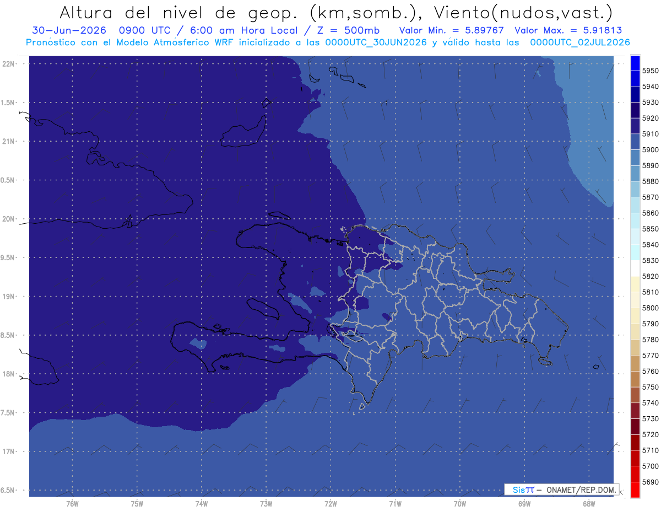Click the '5690' legend value

650,482
